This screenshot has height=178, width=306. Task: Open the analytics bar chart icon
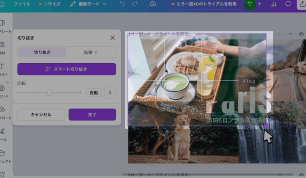tap(274, 4)
